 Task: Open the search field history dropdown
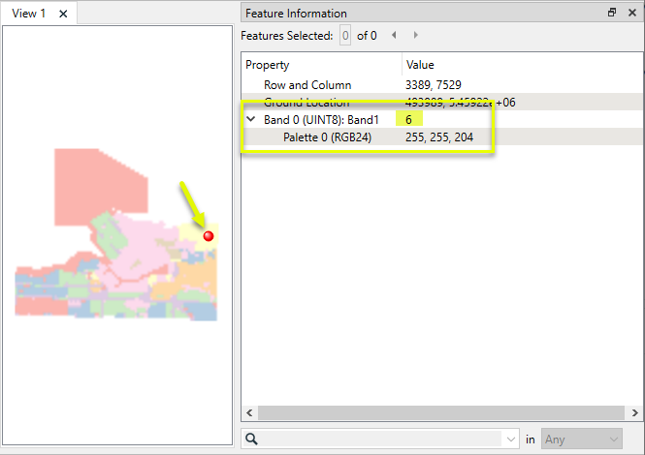[x=511, y=440]
